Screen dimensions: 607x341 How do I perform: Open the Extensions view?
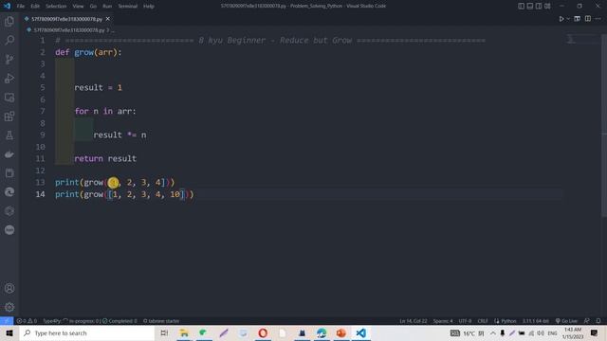[x=9, y=117]
